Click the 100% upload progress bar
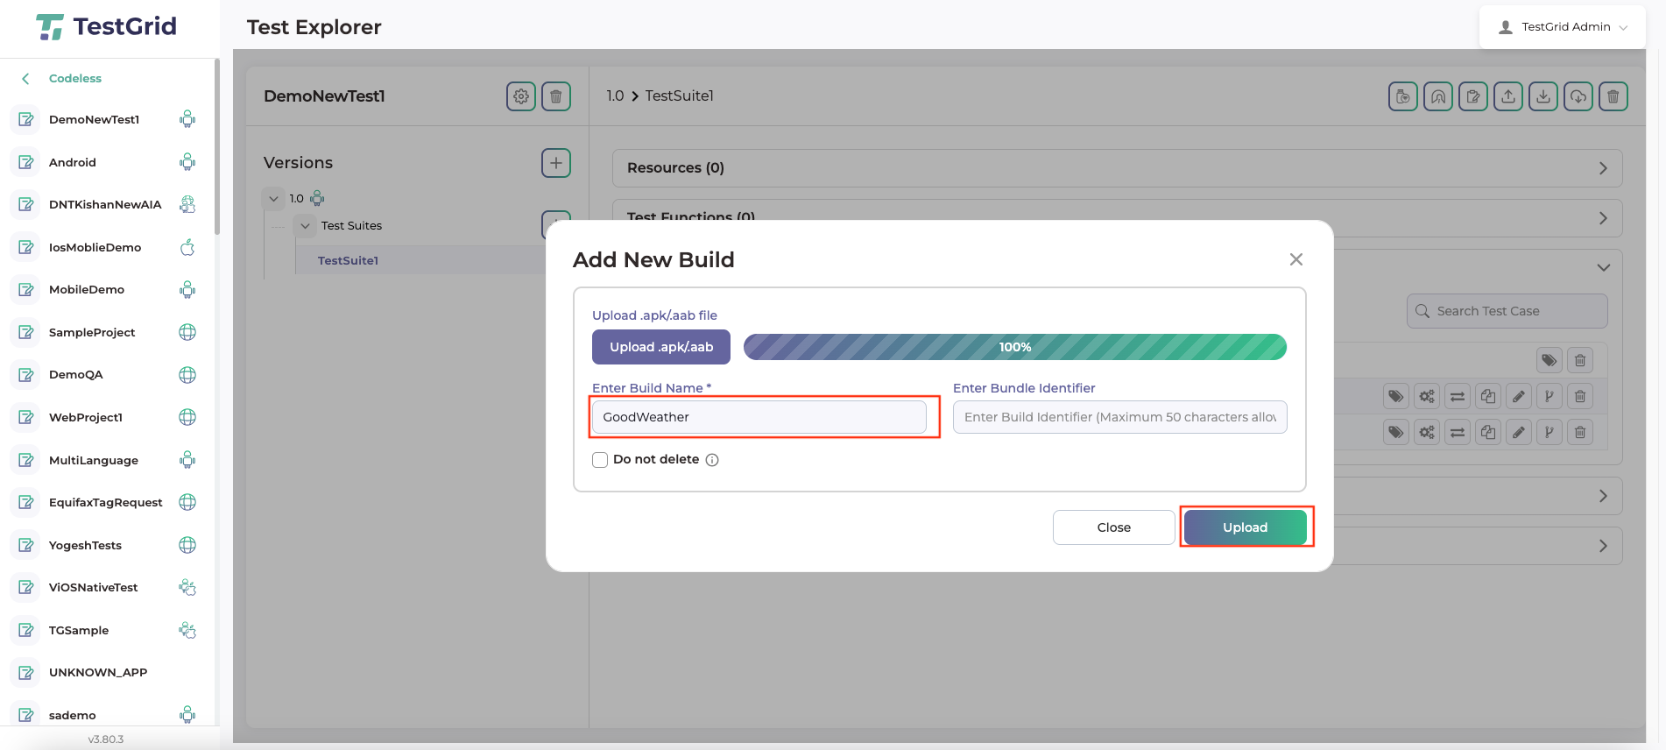This screenshot has width=1666, height=750. 1014,347
